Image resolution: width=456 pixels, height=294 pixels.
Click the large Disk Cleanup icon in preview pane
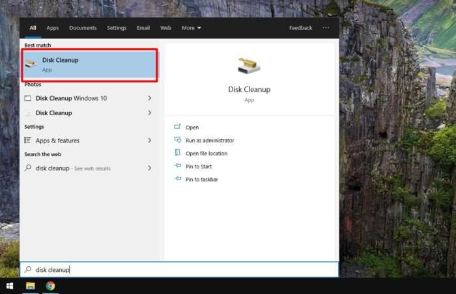249,66
